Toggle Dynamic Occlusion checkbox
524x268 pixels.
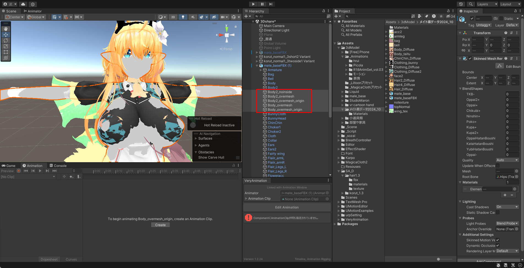498,245
